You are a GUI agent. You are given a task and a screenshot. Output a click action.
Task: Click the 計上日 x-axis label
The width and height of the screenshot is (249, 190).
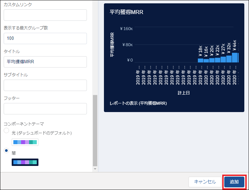[x=183, y=93]
